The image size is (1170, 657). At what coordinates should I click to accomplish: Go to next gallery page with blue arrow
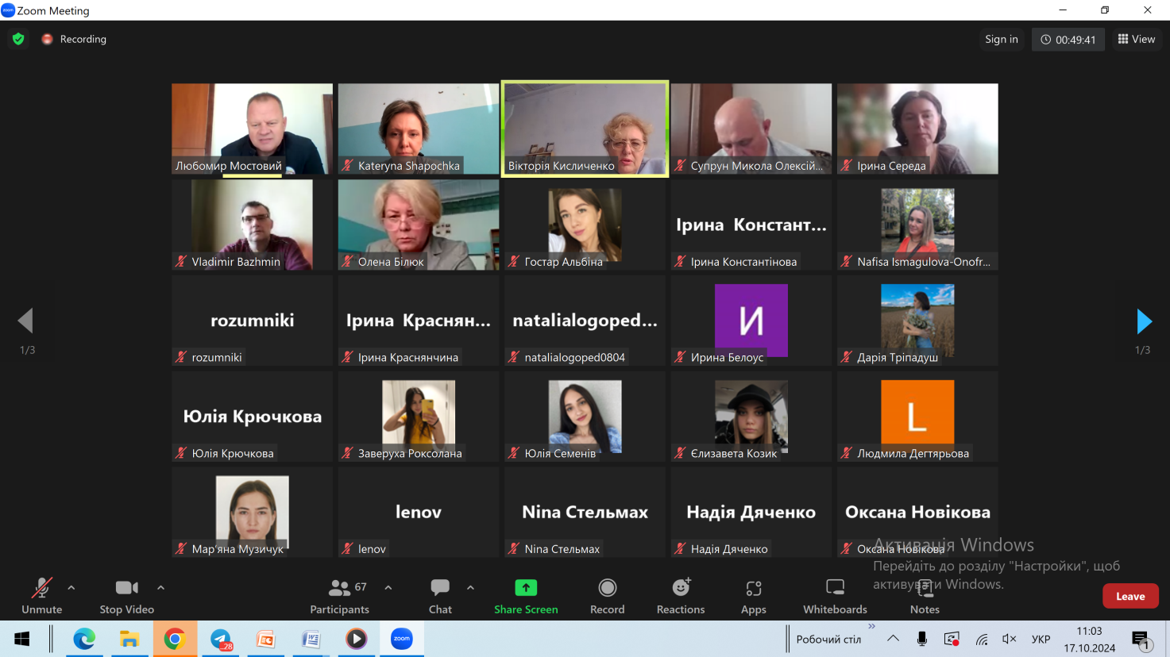coord(1144,321)
